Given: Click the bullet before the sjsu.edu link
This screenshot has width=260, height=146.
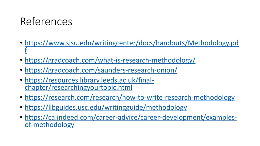Looking at the screenshot, I should pyautogui.click(x=21, y=43).
